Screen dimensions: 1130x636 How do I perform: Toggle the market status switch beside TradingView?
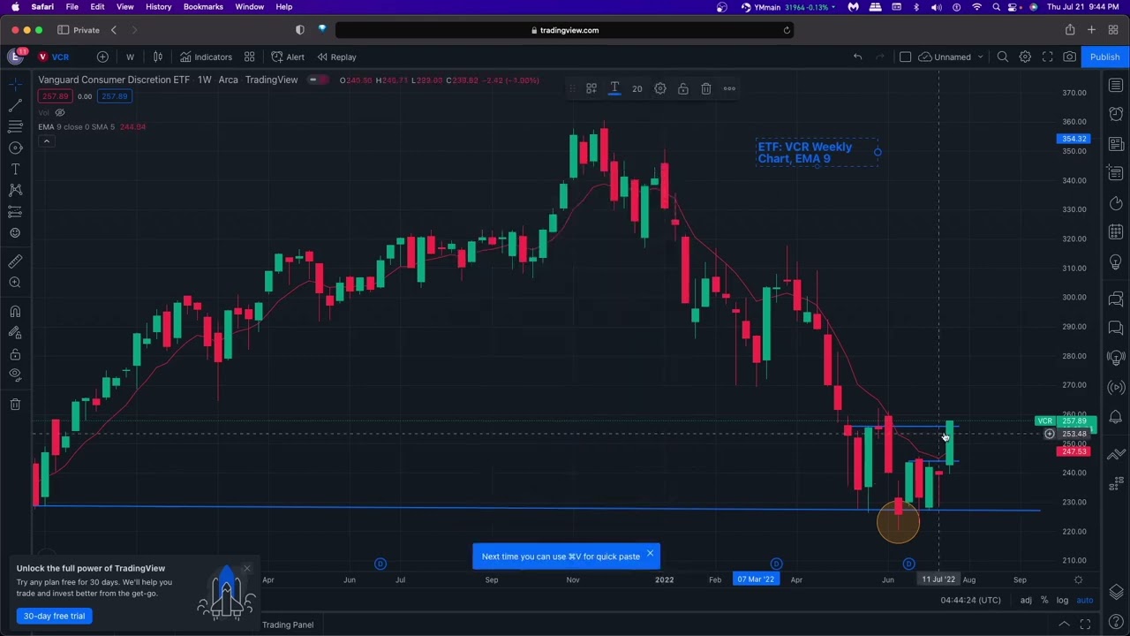coord(316,80)
